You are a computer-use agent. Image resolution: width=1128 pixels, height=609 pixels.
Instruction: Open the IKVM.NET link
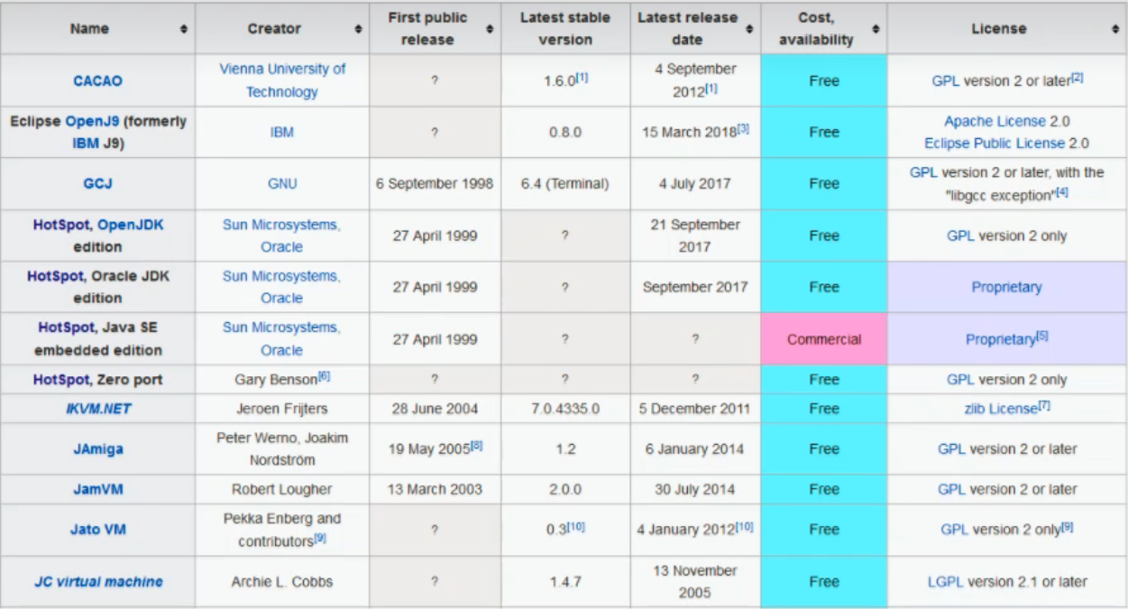pos(98,409)
